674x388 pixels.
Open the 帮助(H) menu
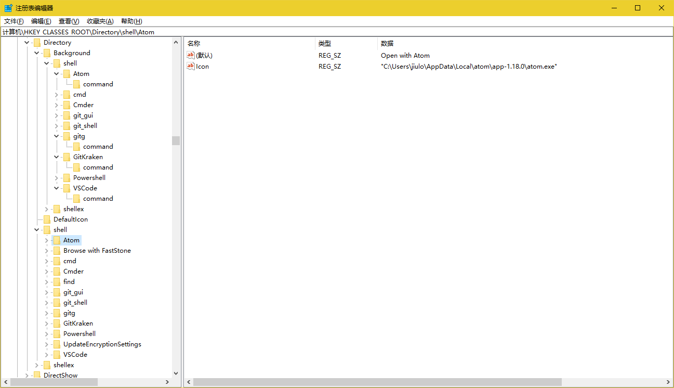pyautogui.click(x=131, y=21)
